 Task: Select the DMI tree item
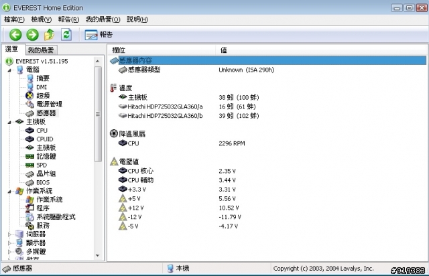coord(42,87)
